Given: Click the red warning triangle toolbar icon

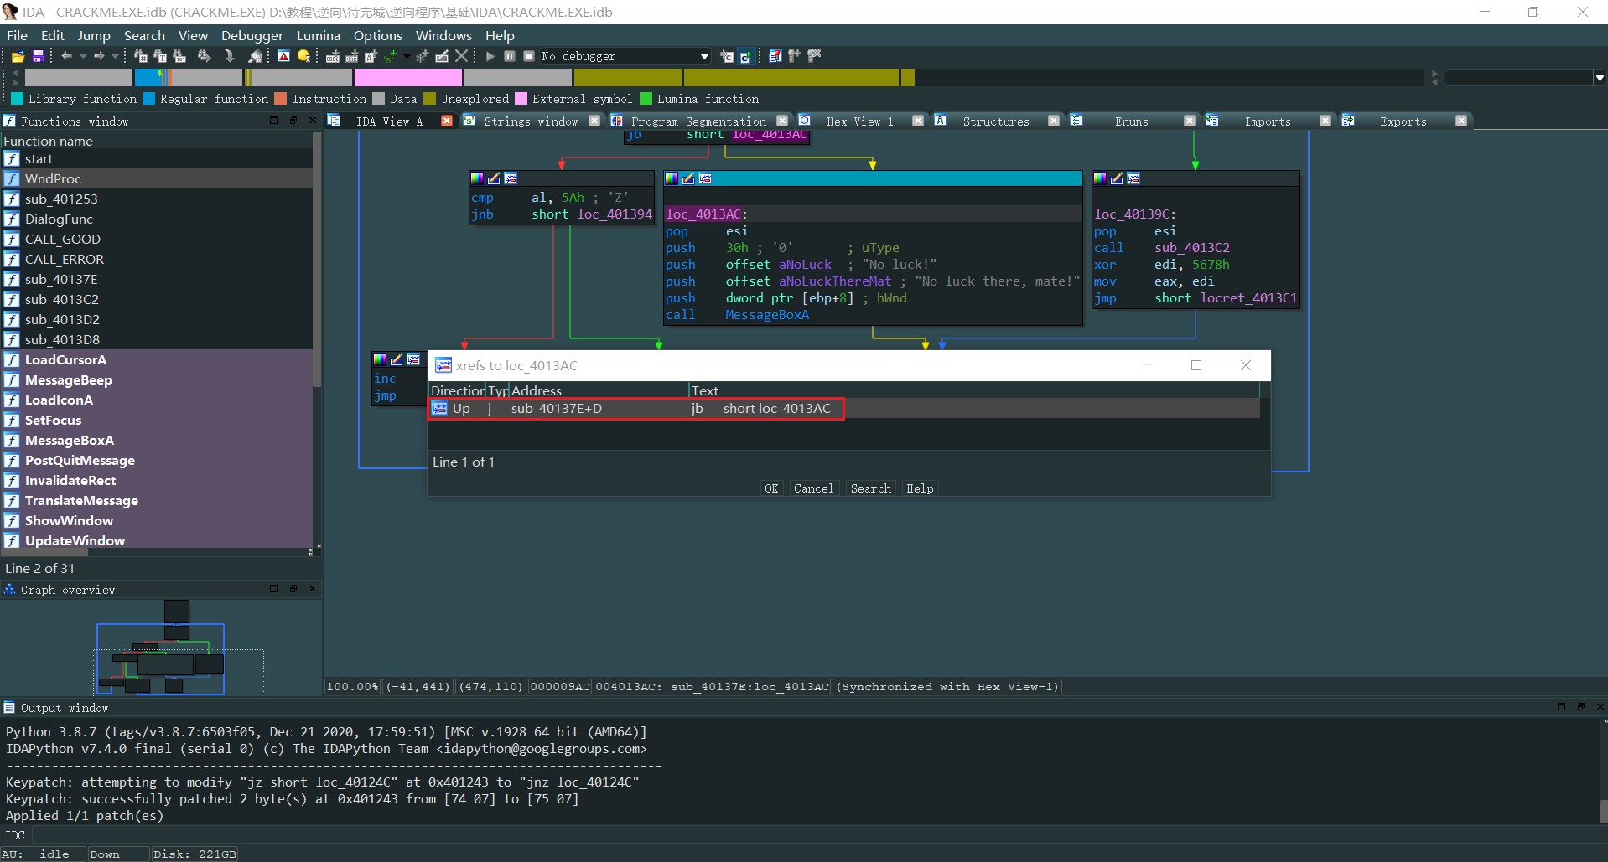Looking at the screenshot, I should pos(284,56).
